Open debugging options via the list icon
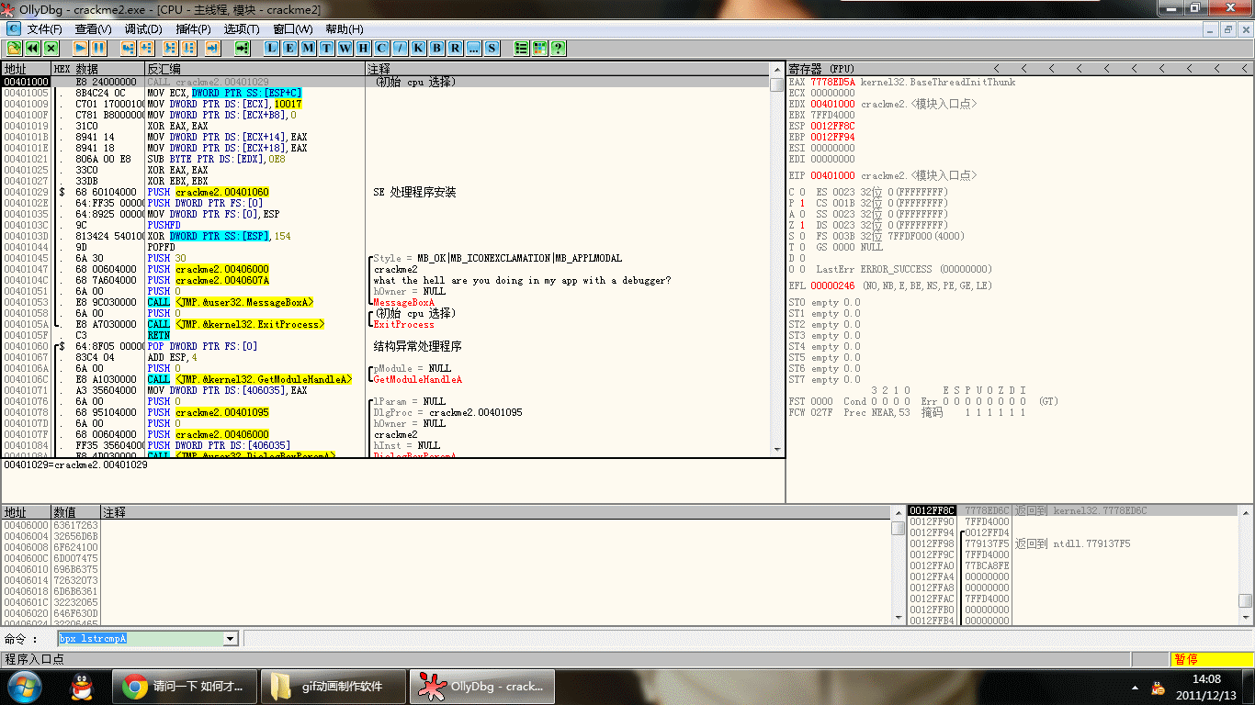The image size is (1255, 705). (x=522, y=48)
